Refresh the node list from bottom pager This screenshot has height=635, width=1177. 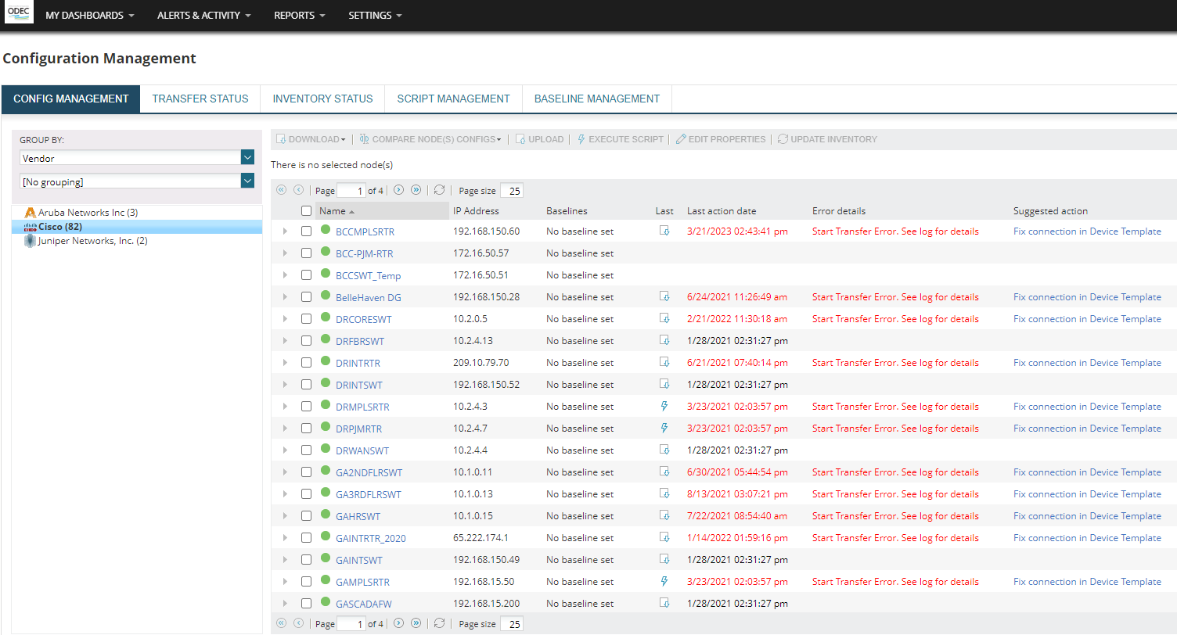click(440, 623)
